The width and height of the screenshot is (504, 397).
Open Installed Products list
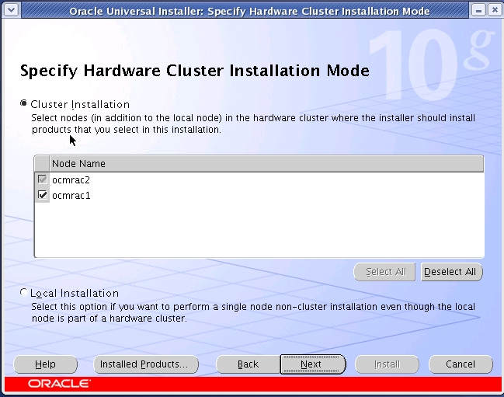coord(146,364)
